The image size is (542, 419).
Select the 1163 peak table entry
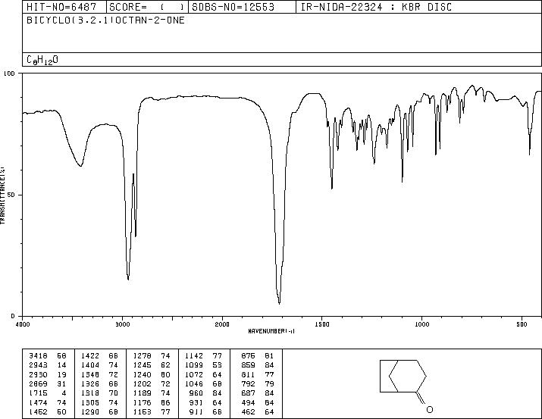pos(152,412)
